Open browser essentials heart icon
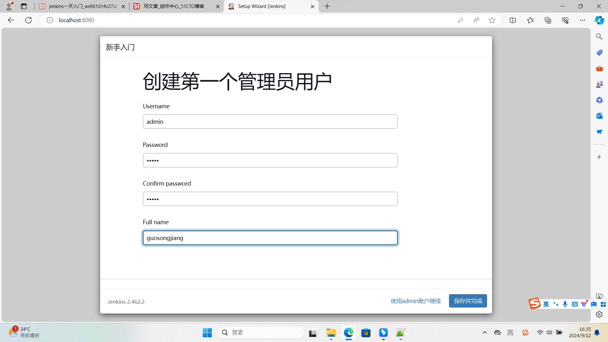 [565, 20]
